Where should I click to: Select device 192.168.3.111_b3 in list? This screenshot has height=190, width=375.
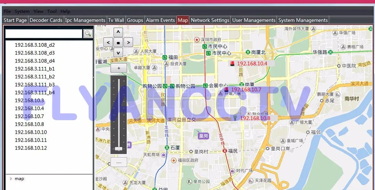[x=35, y=84]
